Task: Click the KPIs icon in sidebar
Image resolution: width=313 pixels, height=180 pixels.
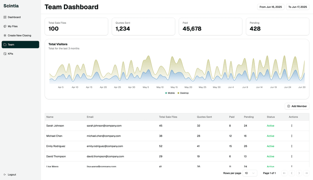Action: tap(5, 54)
